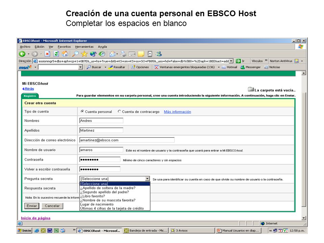Click the Nombre de usuario field
The width and height of the screenshot is (324, 243).
[x=101, y=150]
